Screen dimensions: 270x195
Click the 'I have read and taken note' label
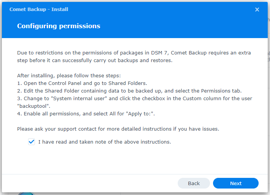point(104,142)
